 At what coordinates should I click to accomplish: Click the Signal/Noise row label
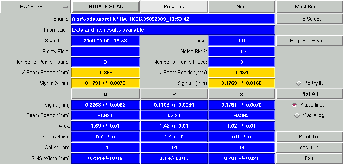(x=56, y=137)
